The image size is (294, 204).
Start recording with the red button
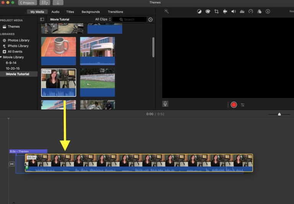[x=234, y=104]
